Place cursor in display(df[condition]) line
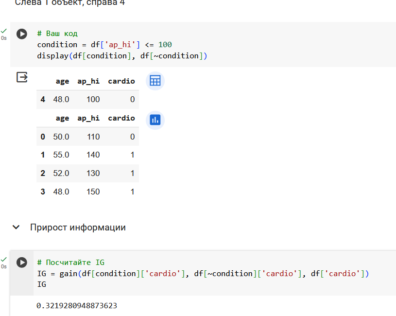 click(122, 56)
